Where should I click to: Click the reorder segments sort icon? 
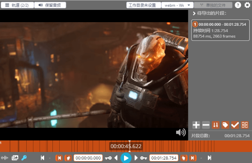point(215,125)
